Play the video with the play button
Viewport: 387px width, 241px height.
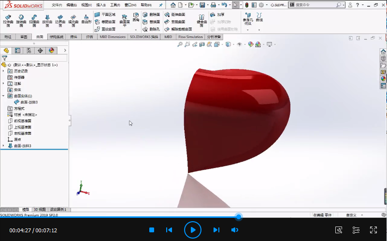[192, 230]
